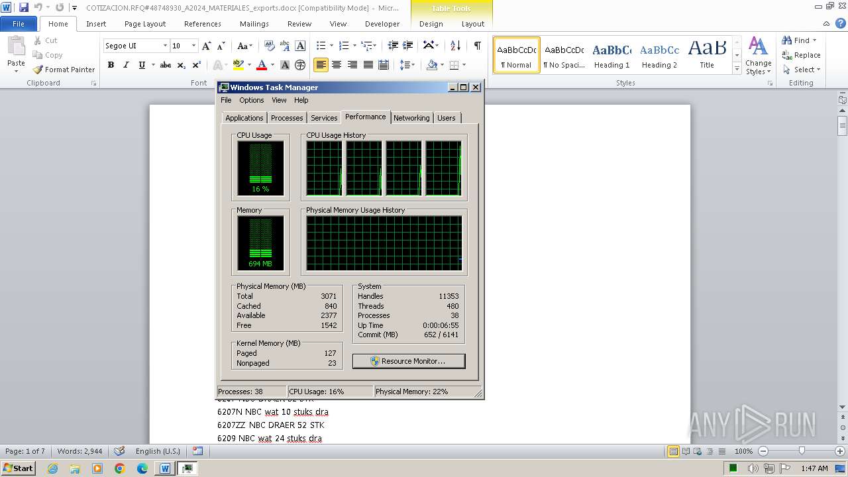The height and width of the screenshot is (477, 848).
Task: Open the bullets library dropdown arrow
Action: pyautogui.click(x=332, y=46)
